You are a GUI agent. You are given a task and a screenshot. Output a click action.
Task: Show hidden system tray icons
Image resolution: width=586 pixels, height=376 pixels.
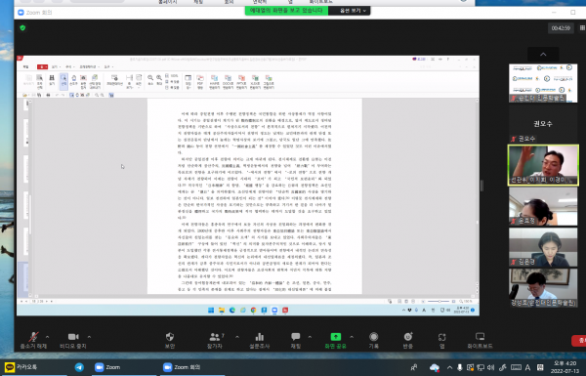(449, 367)
